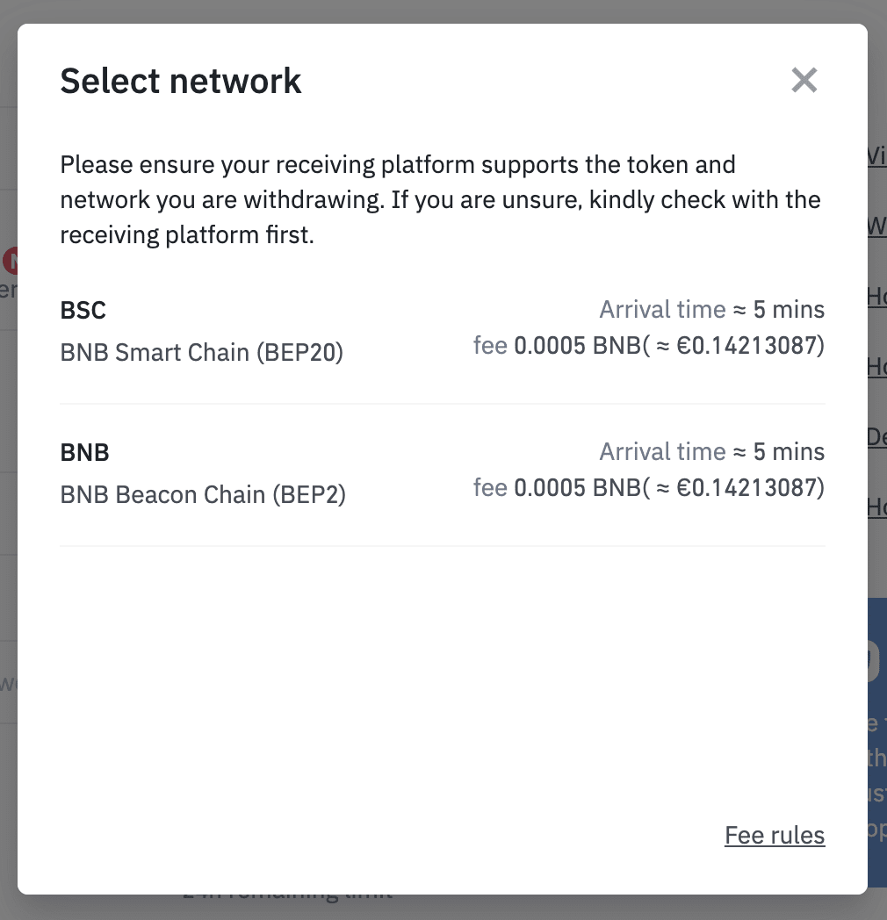
Task: Click the dimmed overlay above the dialog
Action: [439, 11]
